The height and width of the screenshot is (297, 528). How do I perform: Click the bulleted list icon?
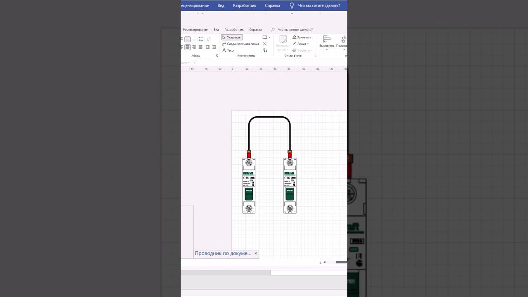pos(201,39)
